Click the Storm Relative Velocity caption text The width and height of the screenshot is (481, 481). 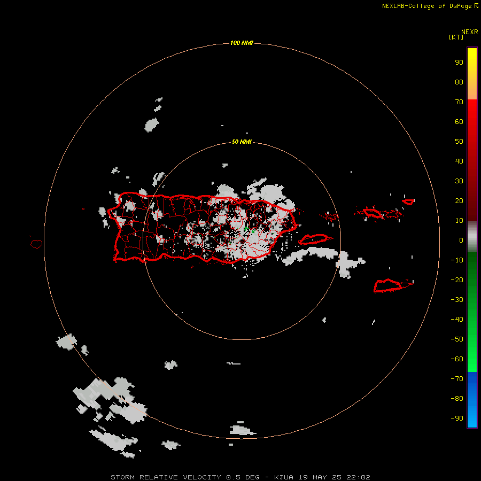pyautogui.click(x=240, y=477)
